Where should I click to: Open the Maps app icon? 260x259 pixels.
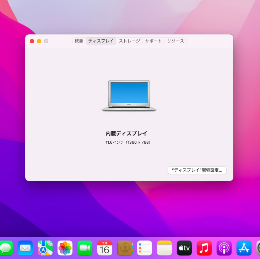coord(45,248)
